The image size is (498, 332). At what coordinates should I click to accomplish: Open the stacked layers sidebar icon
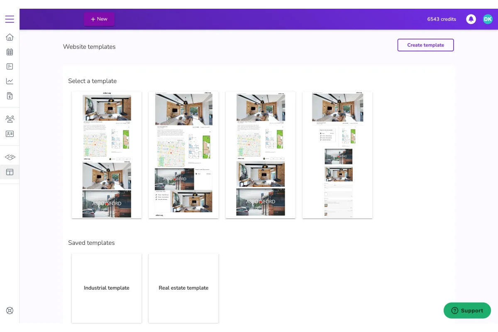(x=10, y=157)
